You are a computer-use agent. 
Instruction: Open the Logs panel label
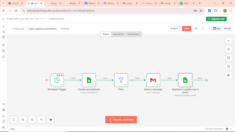(x=12, y=129)
